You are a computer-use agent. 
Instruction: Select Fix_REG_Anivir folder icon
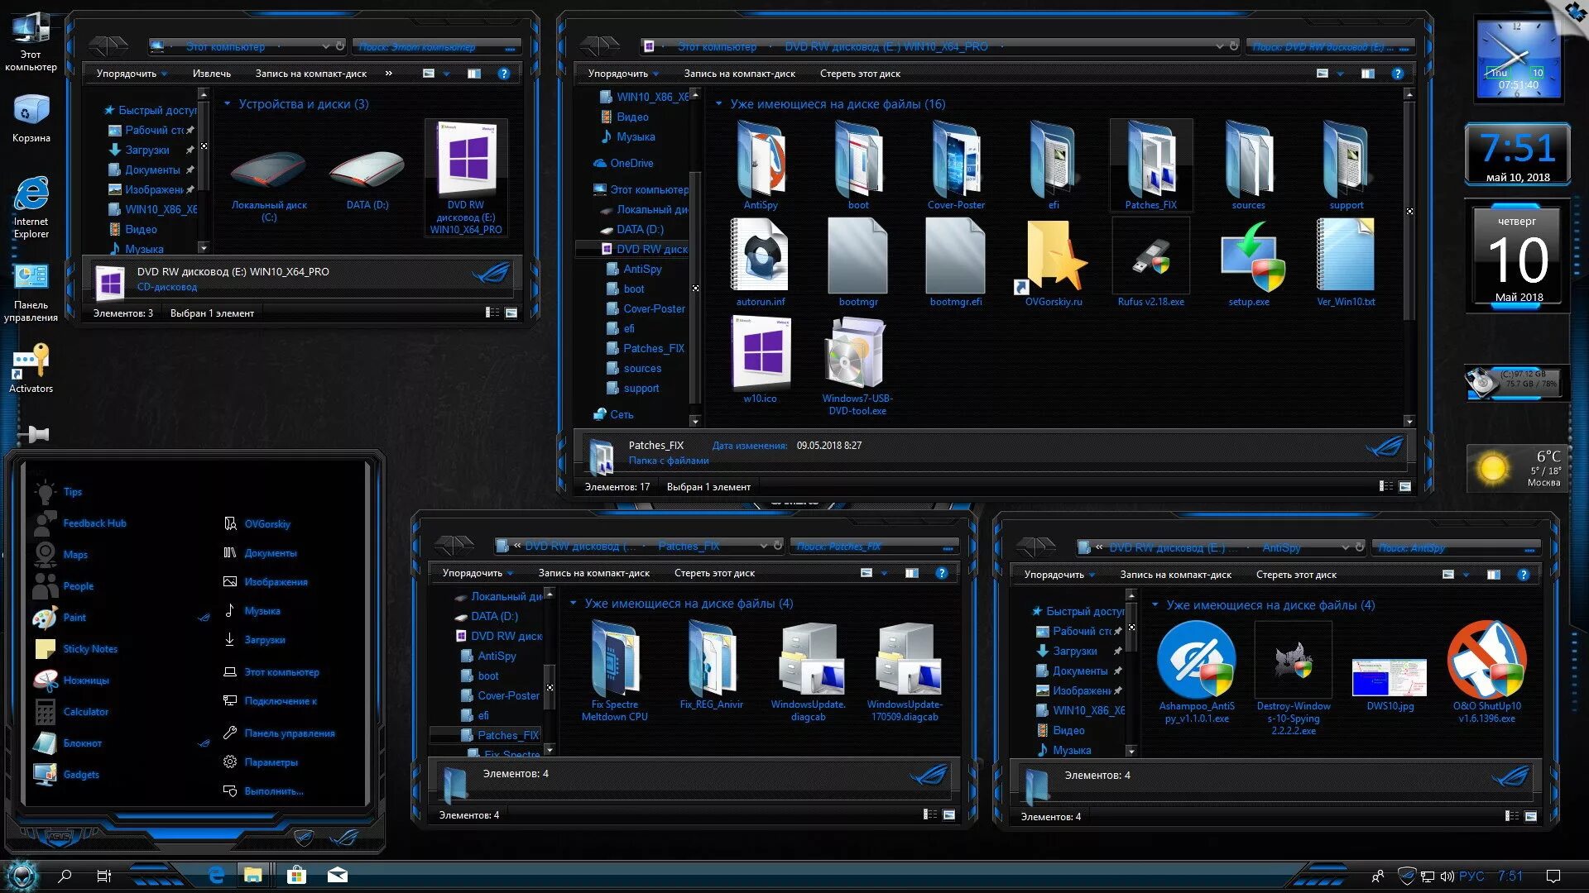tap(712, 666)
